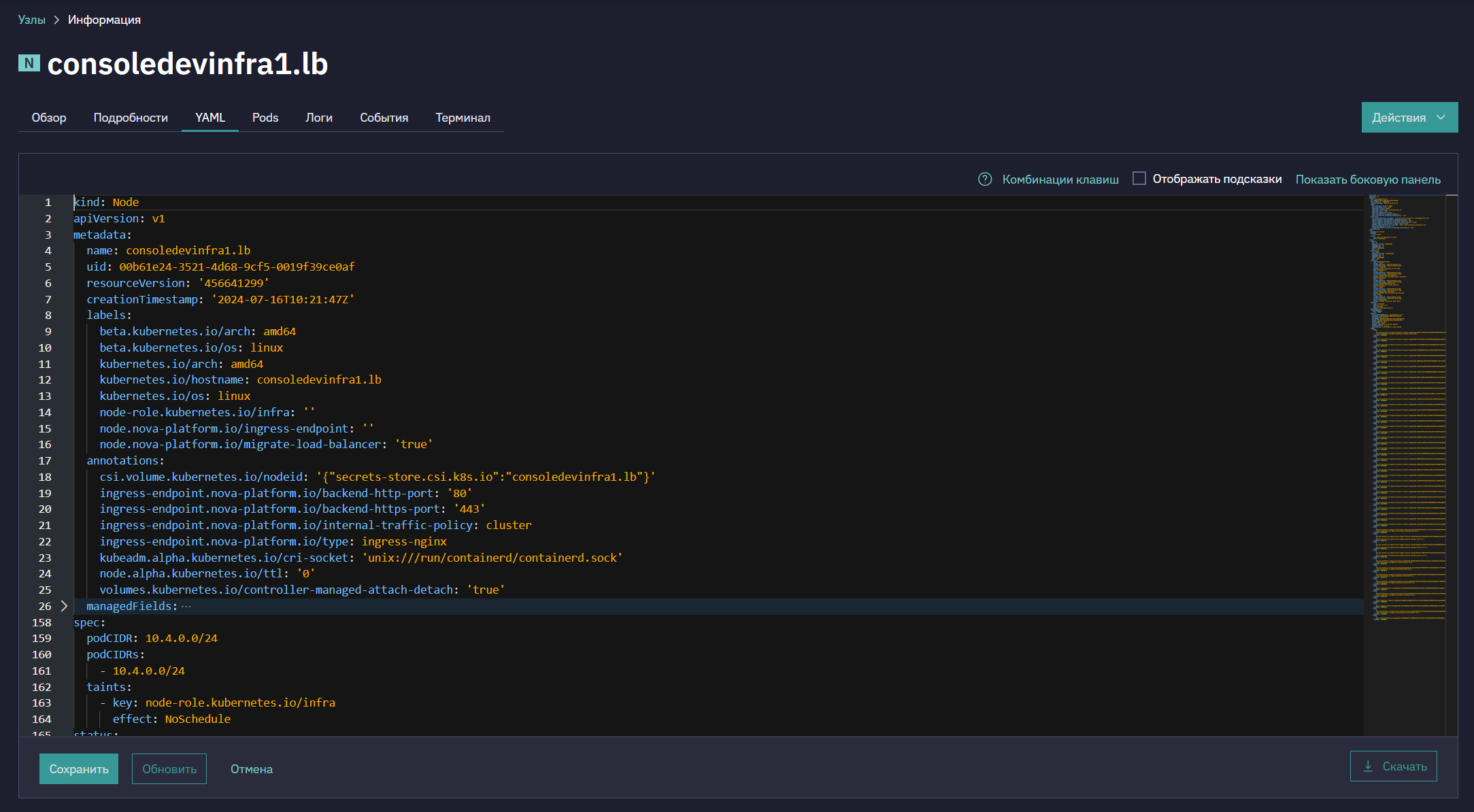Click the Сохранить button

tap(79, 768)
